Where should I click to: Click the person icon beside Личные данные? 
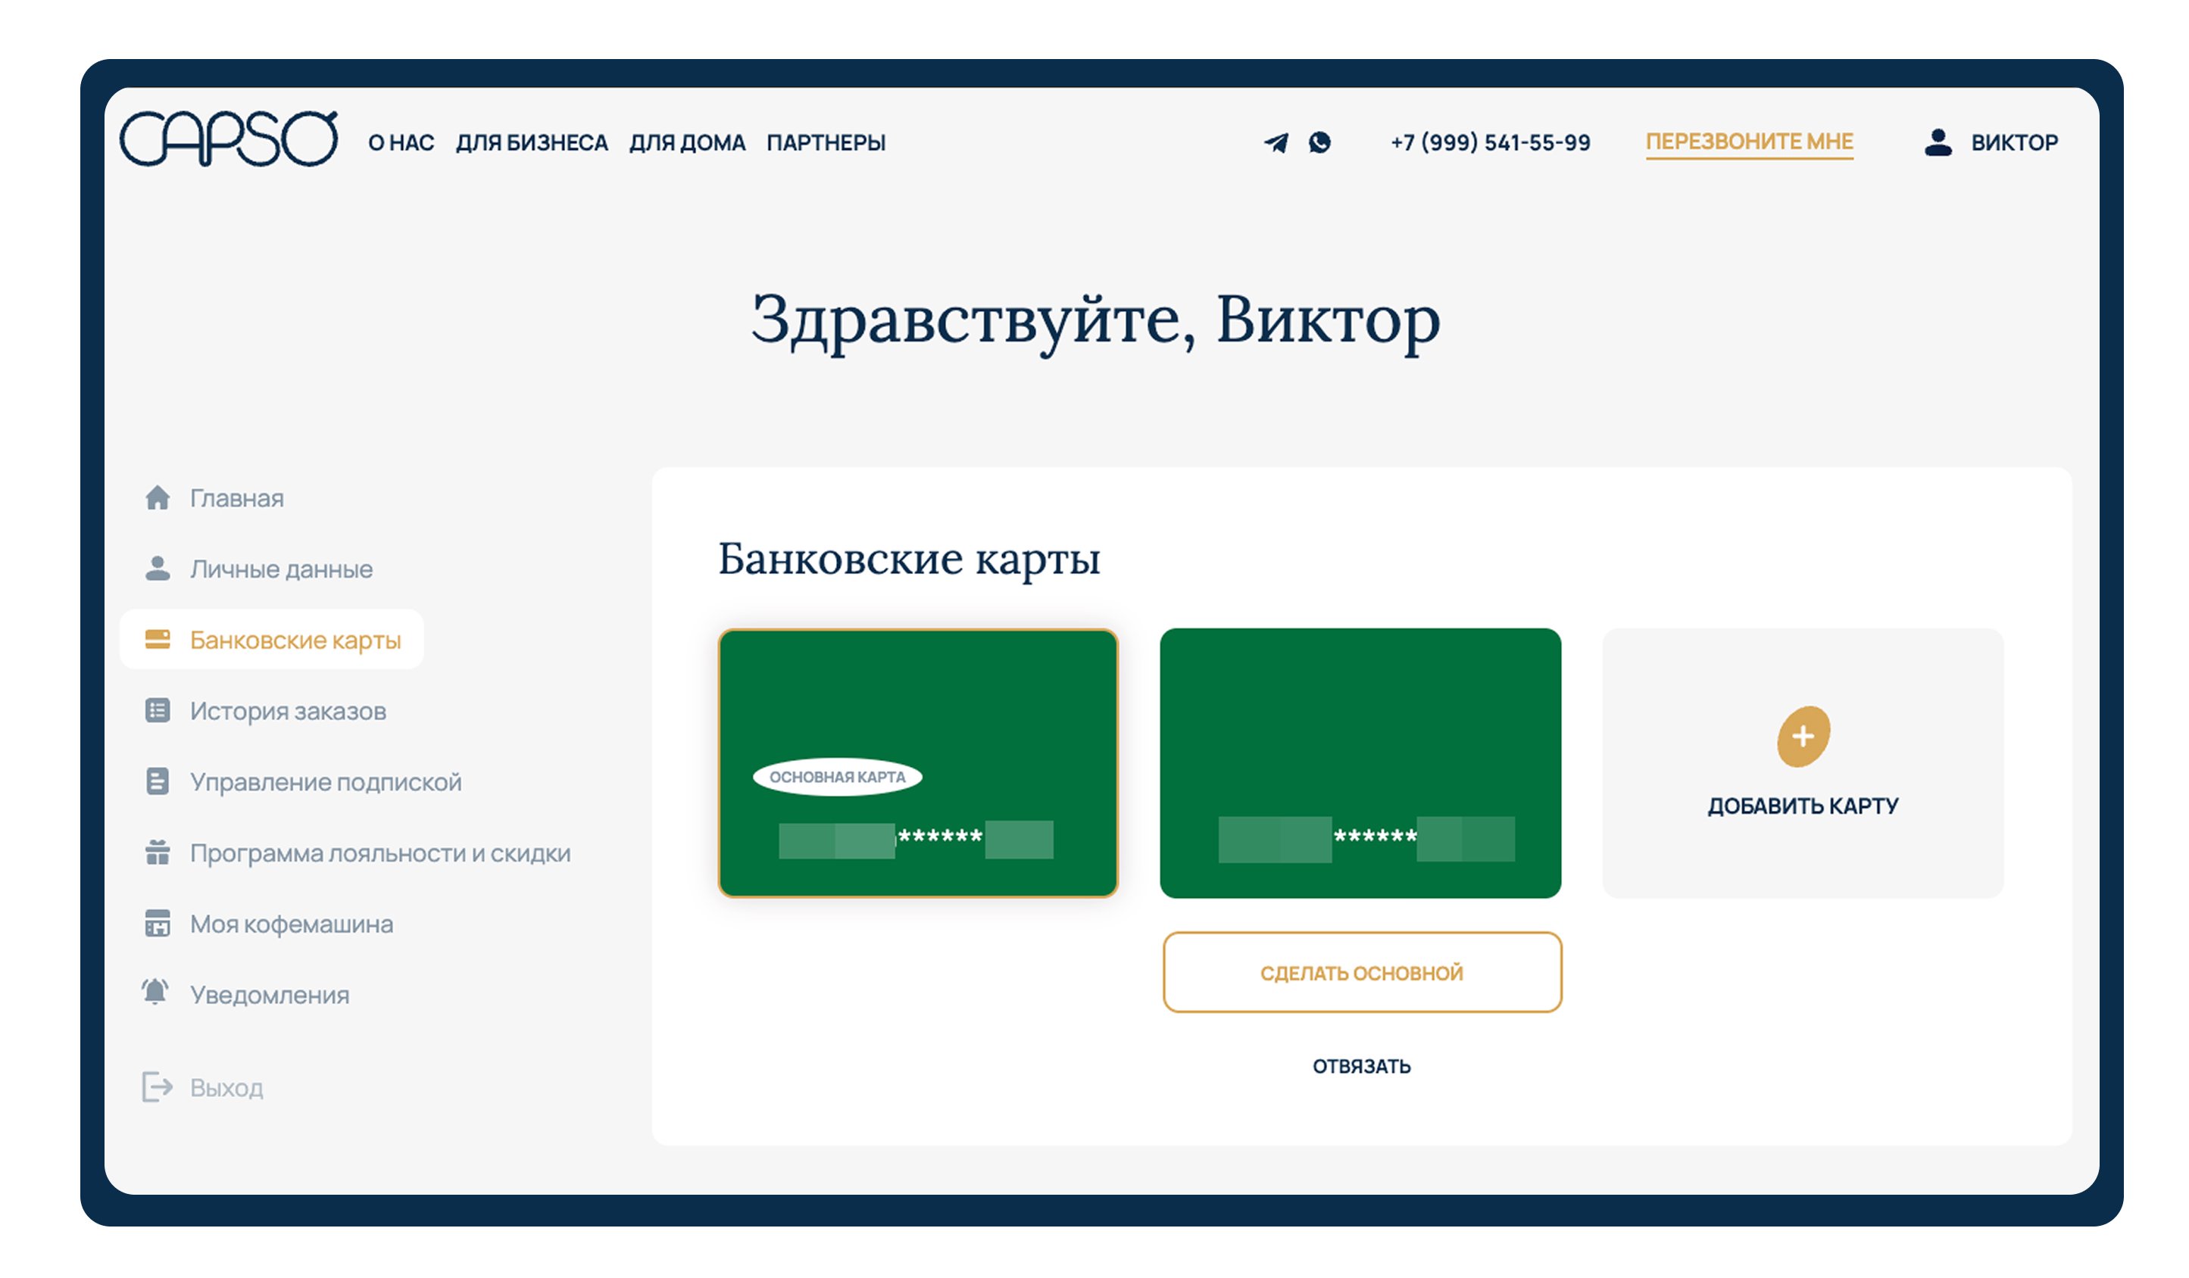tap(158, 569)
